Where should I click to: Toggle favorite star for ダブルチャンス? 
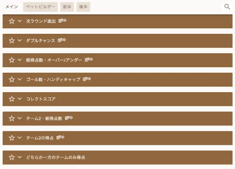point(12,41)
